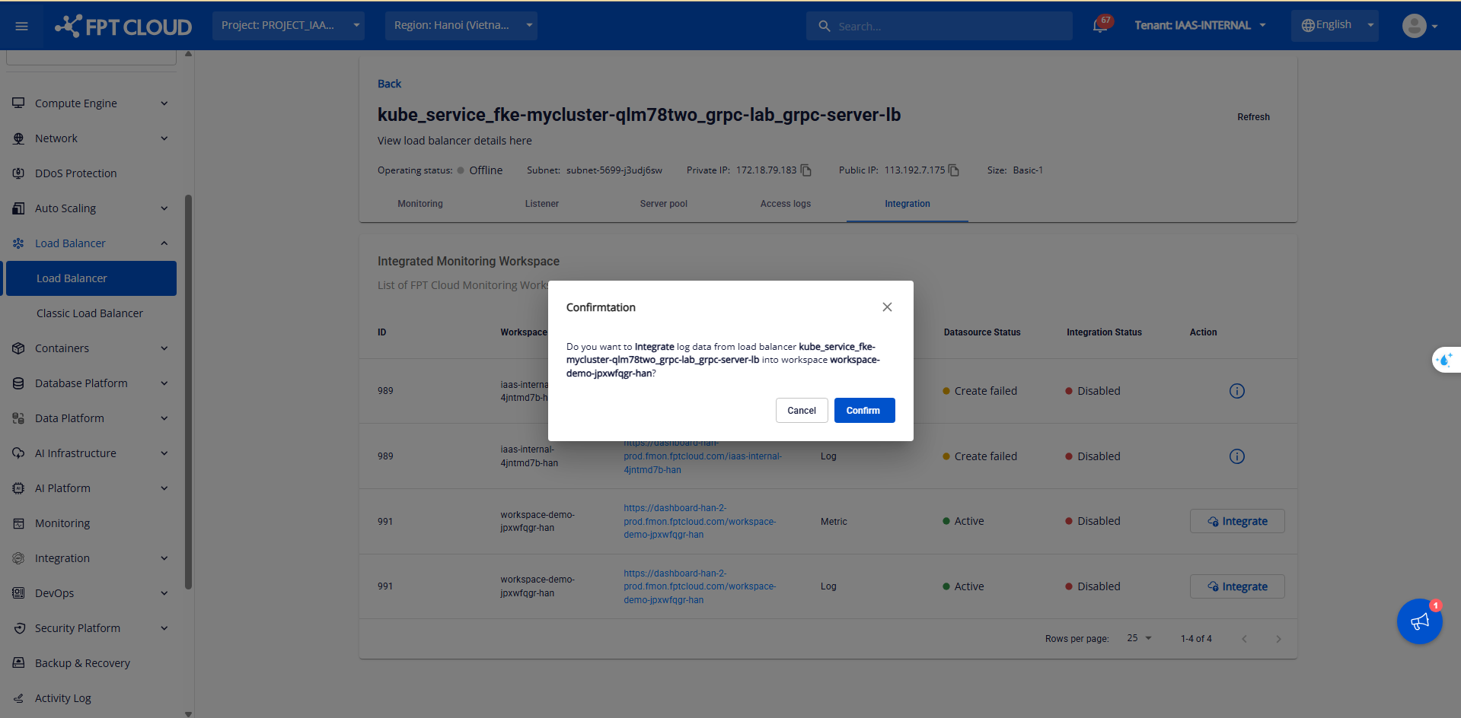Open the announcement megaphone button
Viewport: 1461px width, 718px height.
click(1419, 621)
